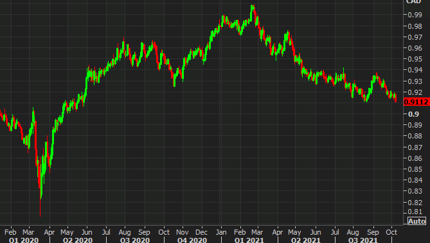
Task: Click the 0.95 price axis label
Action: click(x=415, y=59)
